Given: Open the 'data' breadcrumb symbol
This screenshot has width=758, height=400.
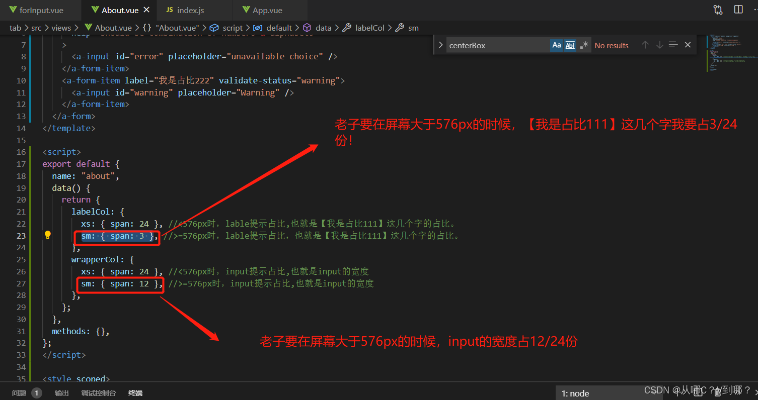Looking at the screenshot, I should pyautogui.click(x=317, y=28).
